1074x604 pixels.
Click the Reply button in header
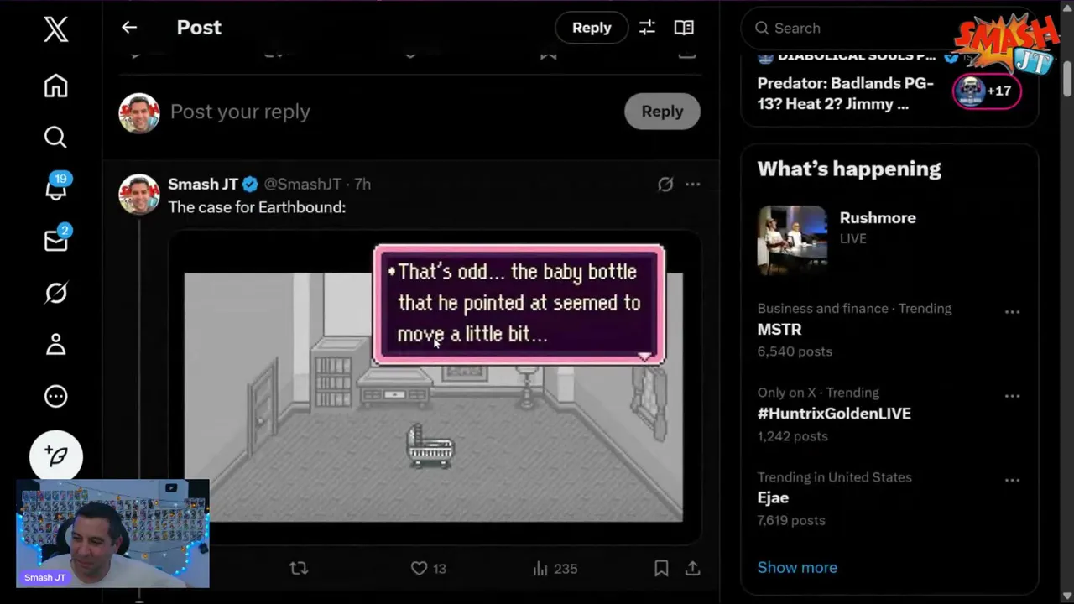[x=592, y=28]
